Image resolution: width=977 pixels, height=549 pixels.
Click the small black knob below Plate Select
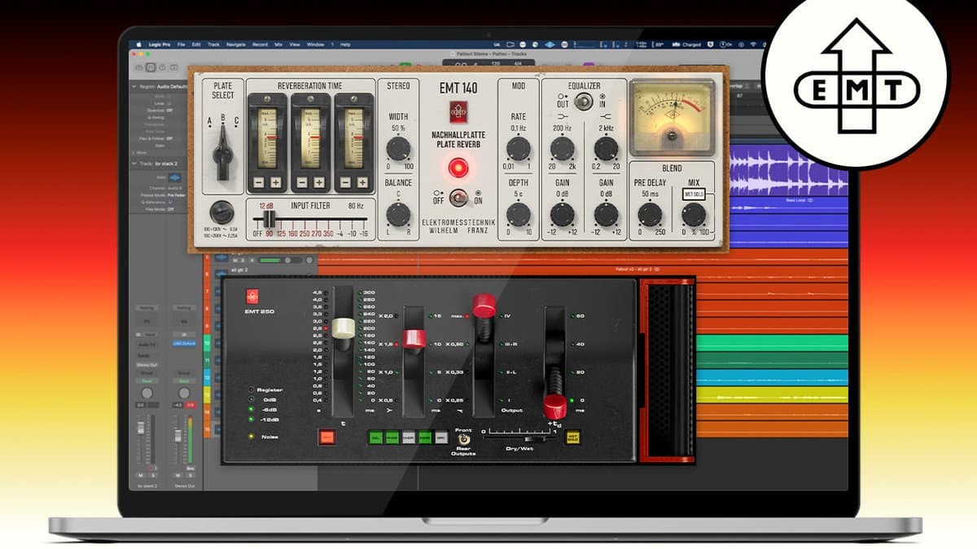coord(221,213)
